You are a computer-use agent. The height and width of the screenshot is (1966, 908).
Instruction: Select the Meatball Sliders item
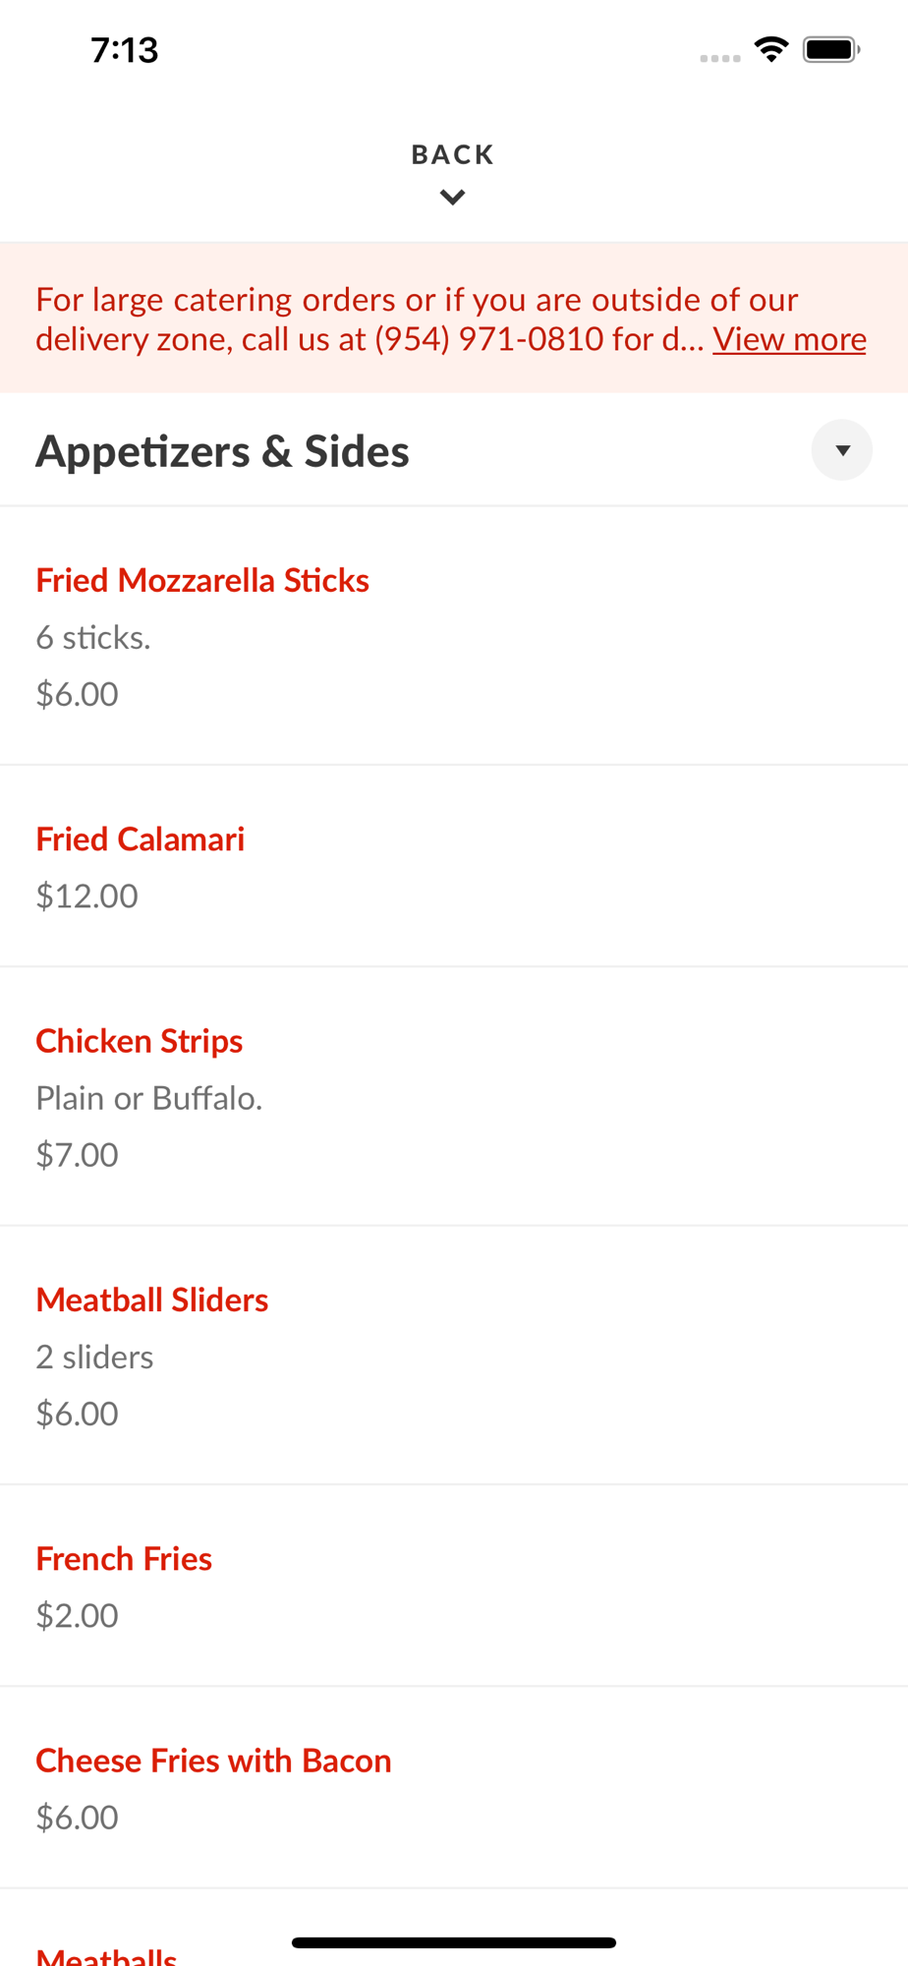coord(152,1300)
